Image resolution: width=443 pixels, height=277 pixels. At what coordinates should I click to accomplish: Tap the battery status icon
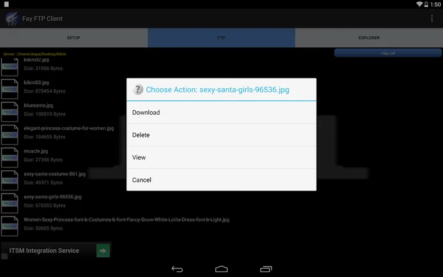(426, 4)
